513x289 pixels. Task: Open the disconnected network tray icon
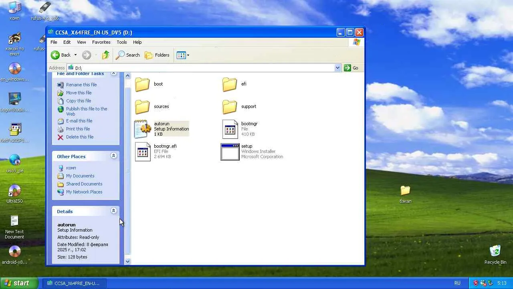pos(483,283)
